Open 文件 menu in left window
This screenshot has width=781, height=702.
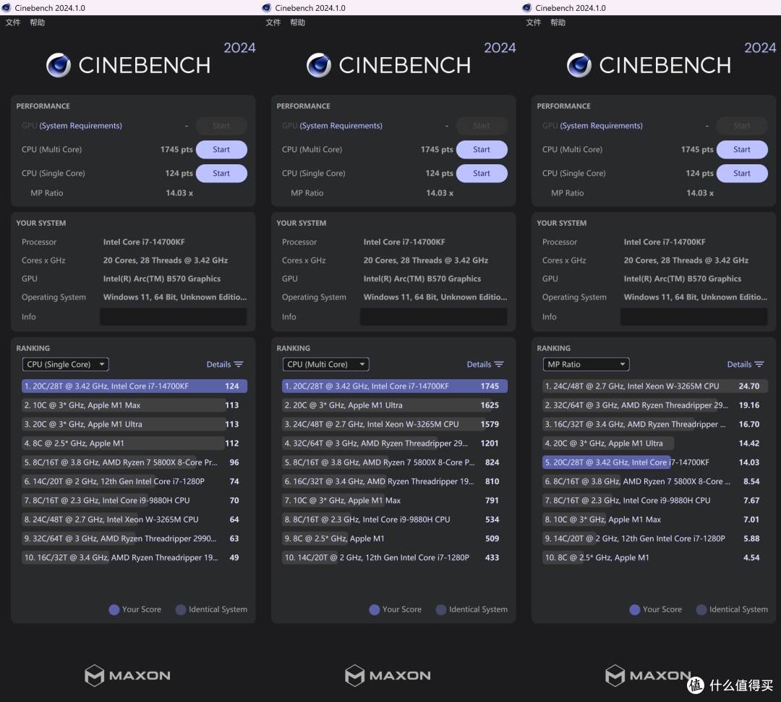(x=13, y=22)
